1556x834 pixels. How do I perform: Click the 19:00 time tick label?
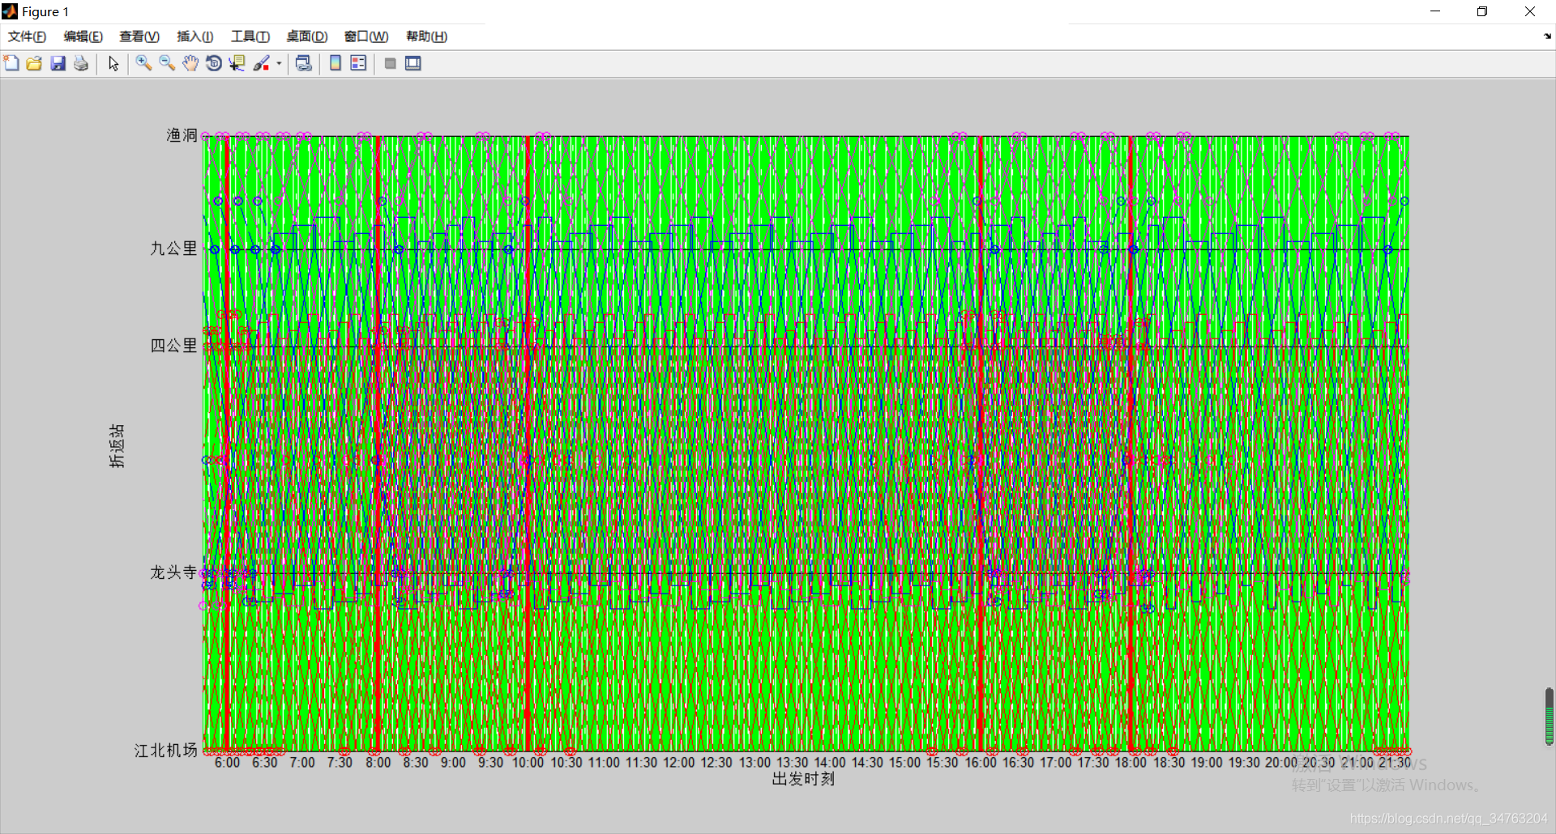(1207, 763)
